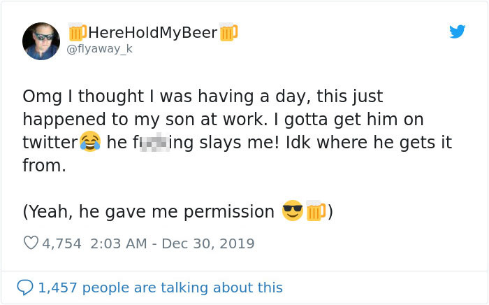Visit the @flyaway_k handle

point(99,49)
